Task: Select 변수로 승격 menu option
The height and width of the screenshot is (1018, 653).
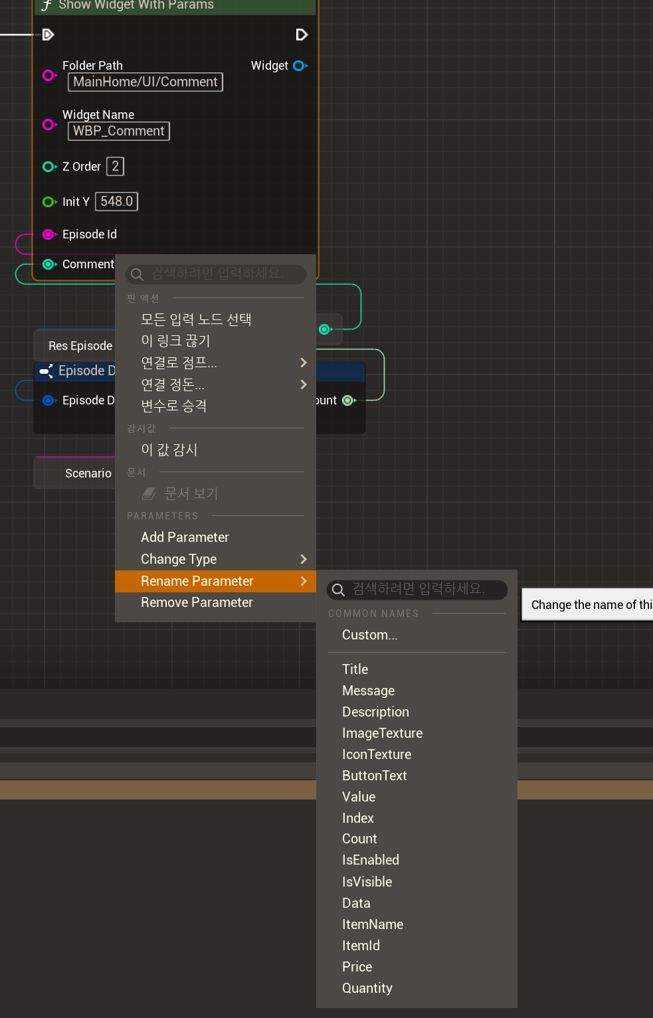Action: tap(174, 406)
